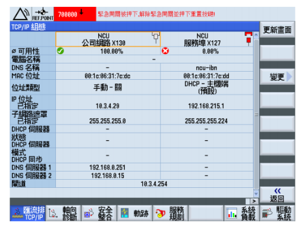This screenshot has height=230, width=305.
Task: Open the 安全整合 safety integrated softkey
Action: point(99,213)
